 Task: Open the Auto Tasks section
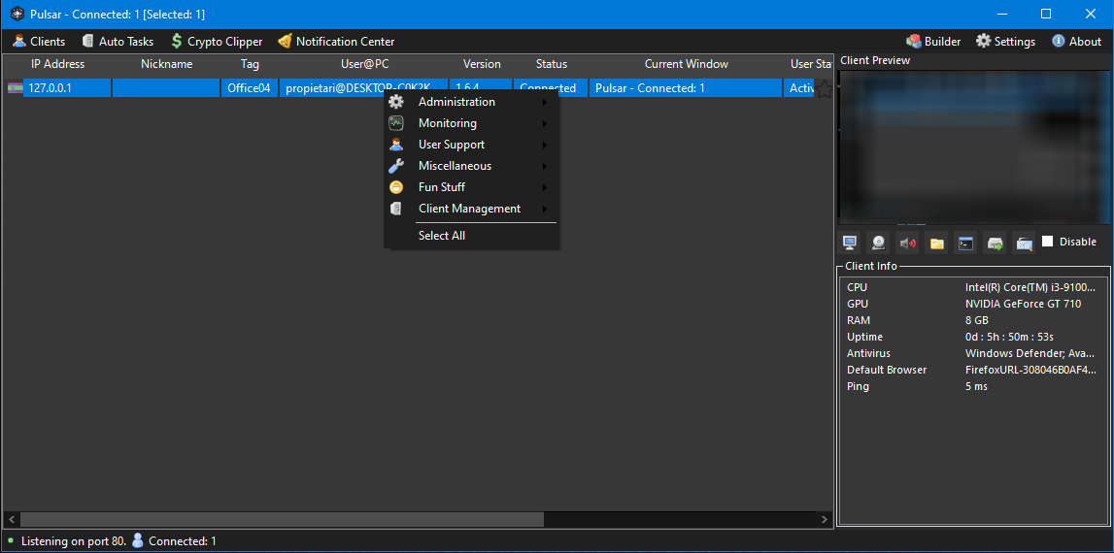coord(118,41)
